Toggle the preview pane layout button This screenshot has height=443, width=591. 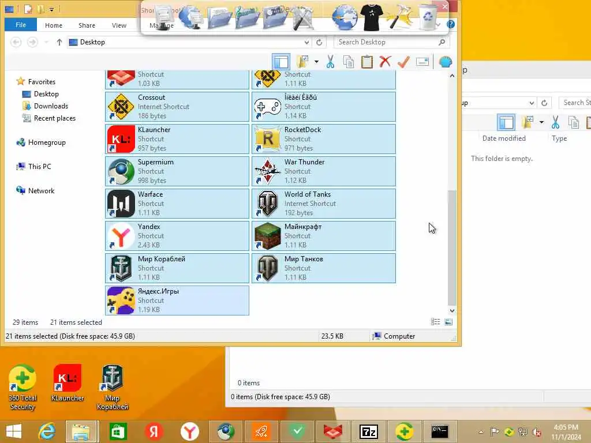coord(281,62)
